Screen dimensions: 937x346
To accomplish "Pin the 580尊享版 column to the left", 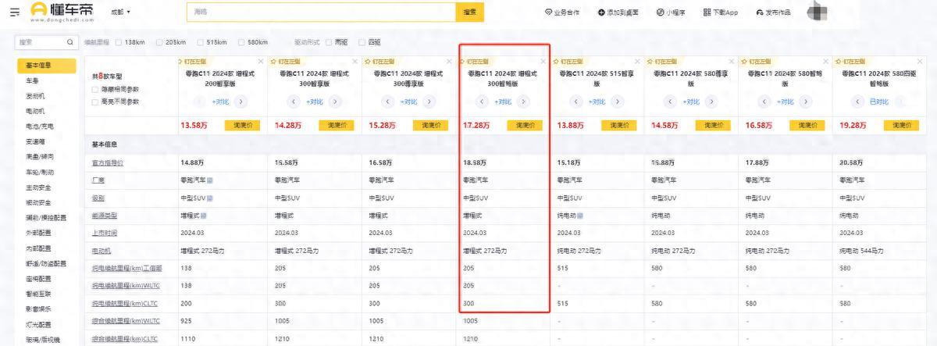I will click(662, 61).
